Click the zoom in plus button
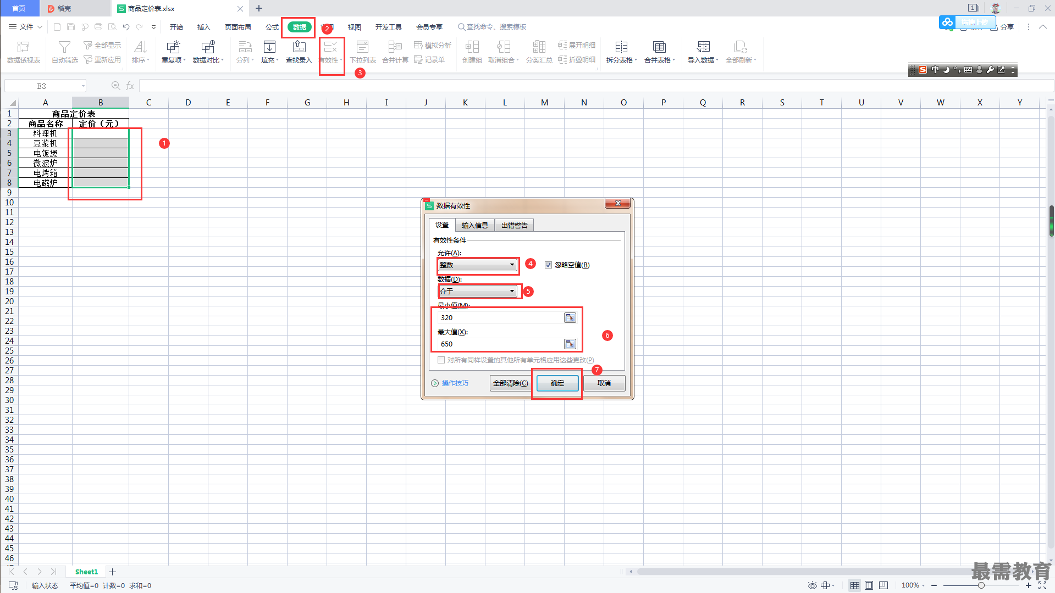This screenshot has width=1055, height=593. [1028, 585]
